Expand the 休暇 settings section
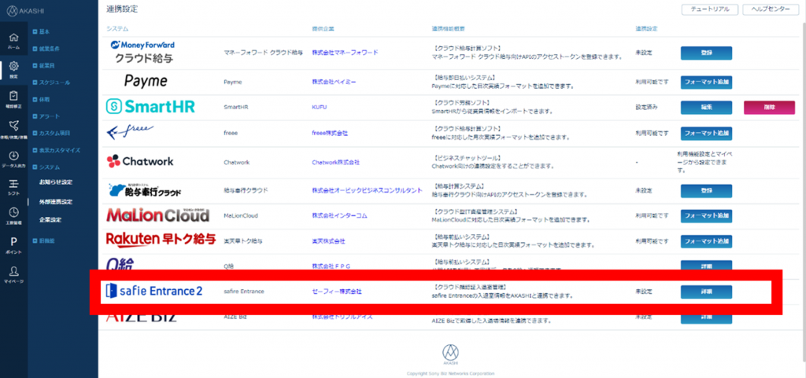The width and height of the screenshot is (806, 378). (x=41, y=100)
